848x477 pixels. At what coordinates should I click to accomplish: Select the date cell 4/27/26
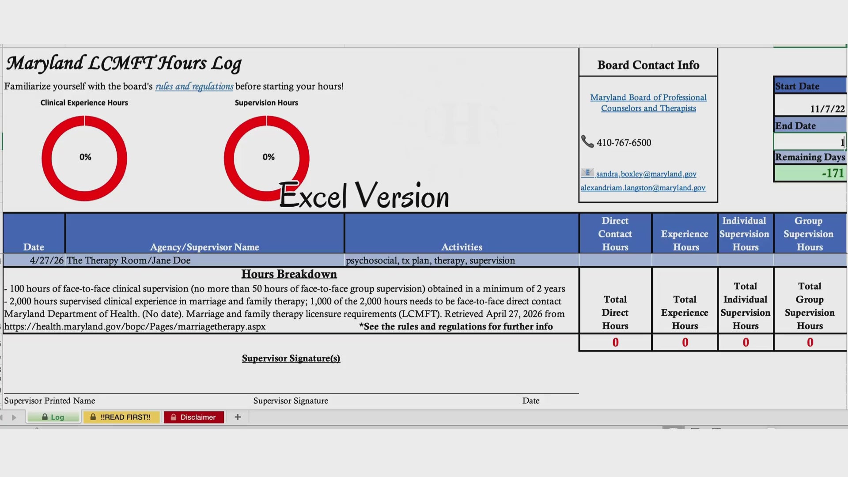34,261
